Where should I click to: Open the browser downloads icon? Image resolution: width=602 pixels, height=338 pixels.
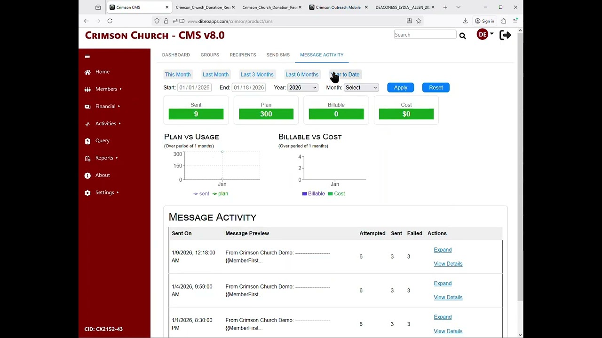[x=465, y=21]
